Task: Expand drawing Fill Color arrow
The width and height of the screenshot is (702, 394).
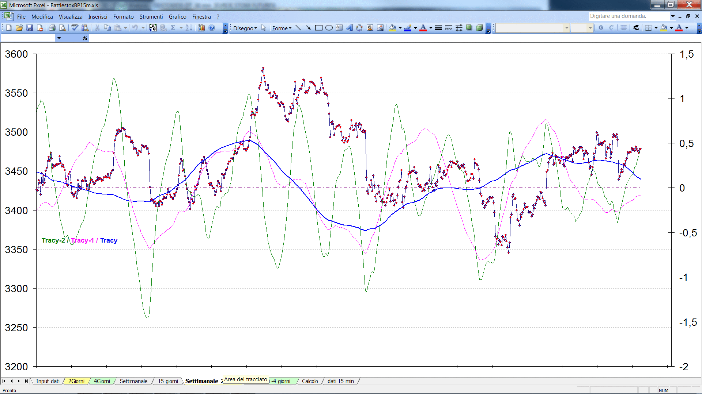Action: [400, 28]
